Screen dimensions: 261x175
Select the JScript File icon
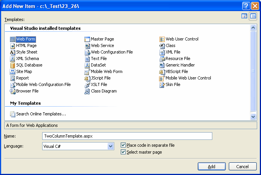point(87,78)
